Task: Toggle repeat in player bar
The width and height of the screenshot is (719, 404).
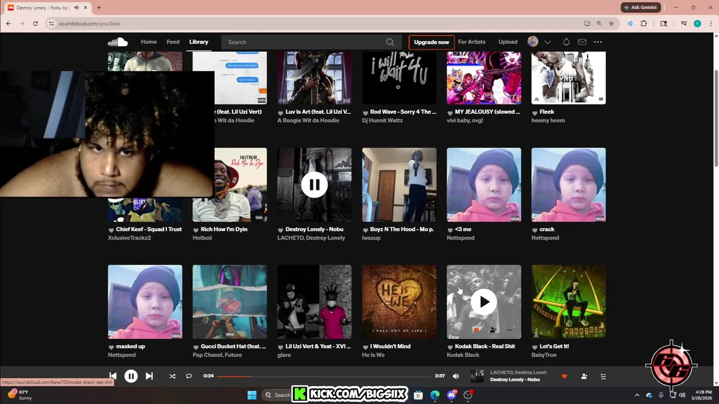Action: (x=189, y=376)
